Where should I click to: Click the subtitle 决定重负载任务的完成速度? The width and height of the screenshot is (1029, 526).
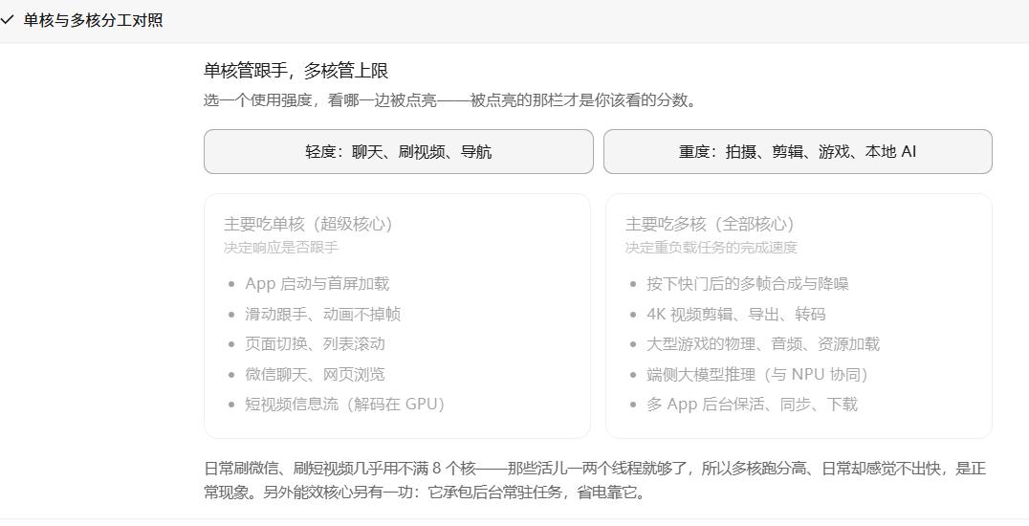(712, 248)
